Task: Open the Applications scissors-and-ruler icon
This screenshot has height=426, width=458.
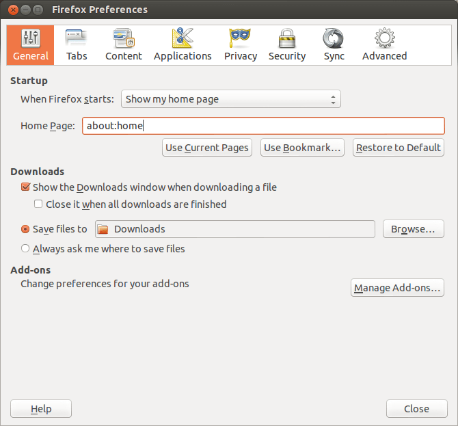Action: 183,38
